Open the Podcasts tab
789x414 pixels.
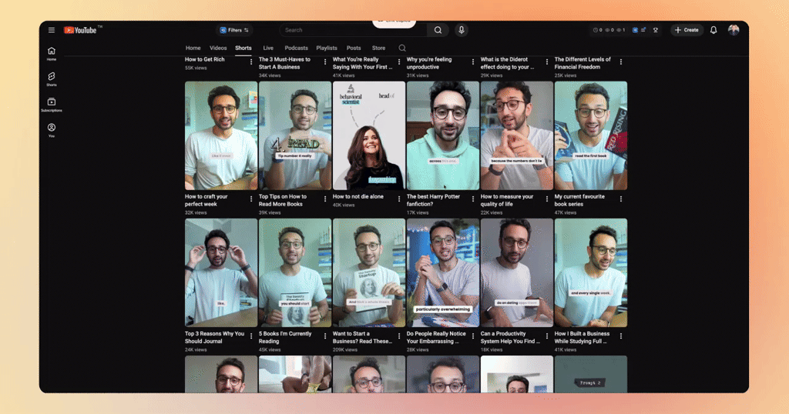coord(296,48)
